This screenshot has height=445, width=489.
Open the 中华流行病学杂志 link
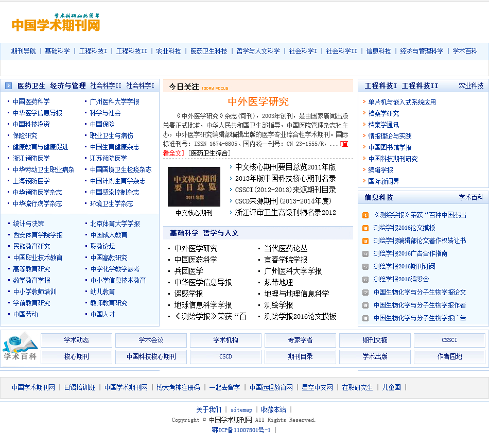(x=38, y=204)
